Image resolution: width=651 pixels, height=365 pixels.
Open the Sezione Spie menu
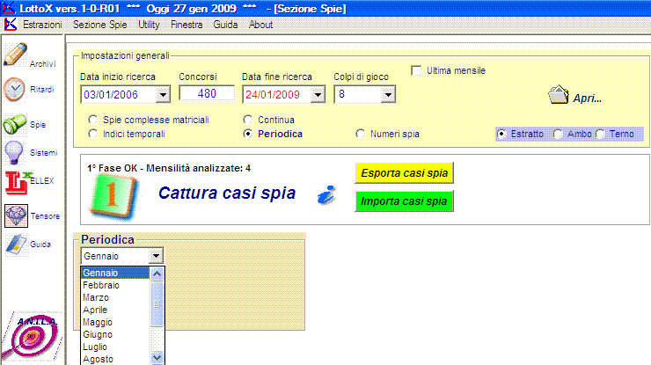coord(100,25)
